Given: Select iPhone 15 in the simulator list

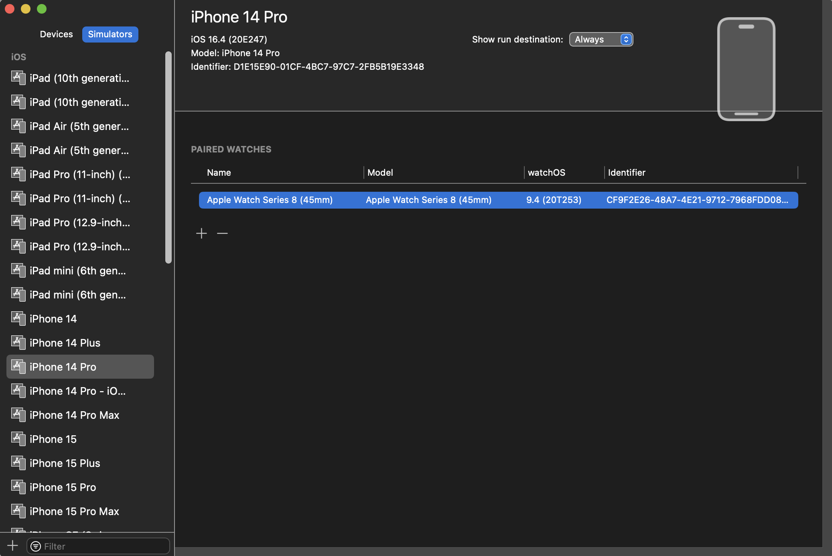Looking at the screenshot, I should (53, 439).
